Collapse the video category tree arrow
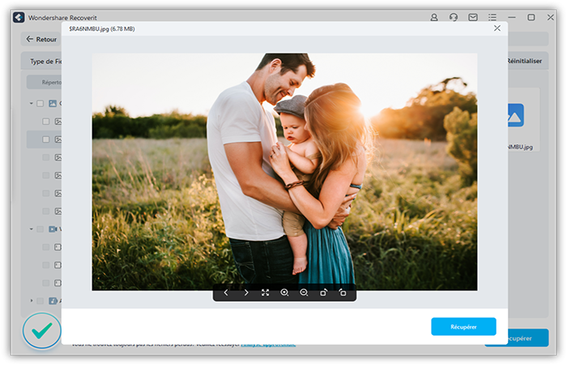The width and height of the screenshot is (567, 365). [31, 230]
